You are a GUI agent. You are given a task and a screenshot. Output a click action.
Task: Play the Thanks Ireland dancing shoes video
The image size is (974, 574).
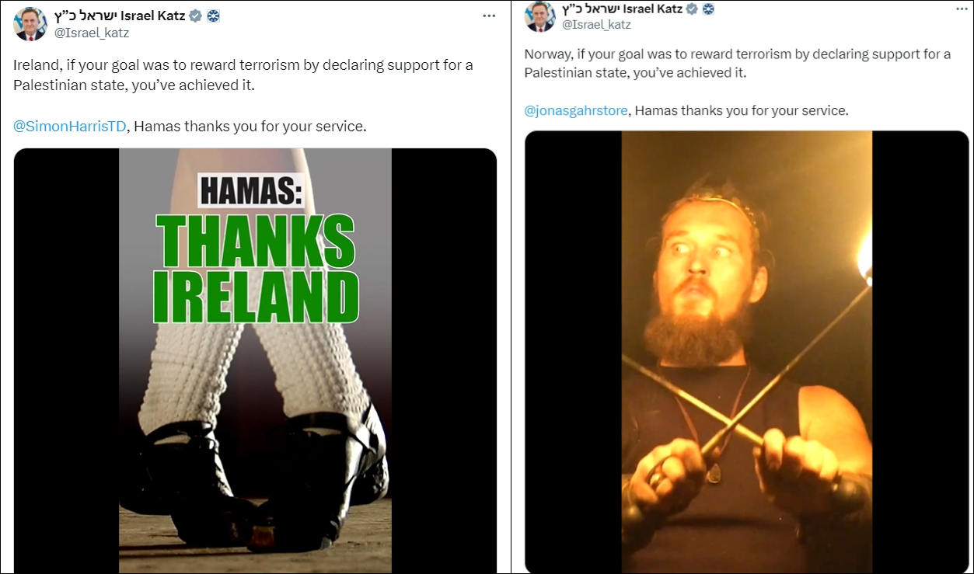pos(255,360)
